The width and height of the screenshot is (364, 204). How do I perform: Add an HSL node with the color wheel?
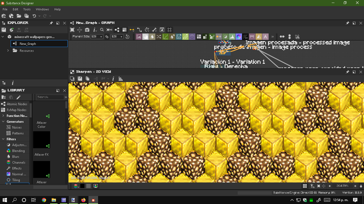(239, 37)
